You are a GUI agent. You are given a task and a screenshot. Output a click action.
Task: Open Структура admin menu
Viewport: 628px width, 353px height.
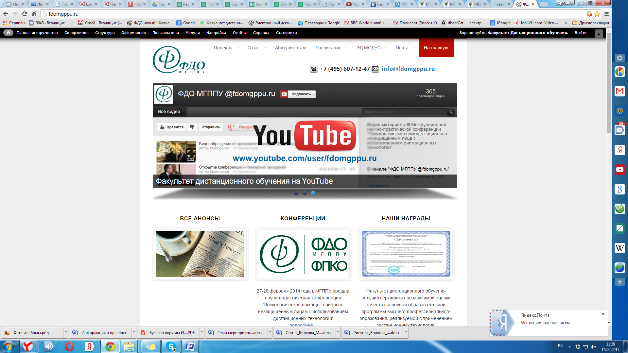(105, 33)
